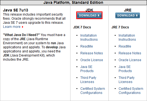Open Oracle License under JRE 7 Docs
The image size is (147, 101).
point(130,60)
